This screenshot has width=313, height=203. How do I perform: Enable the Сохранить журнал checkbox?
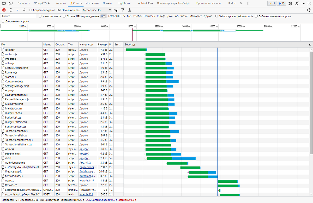31,10
